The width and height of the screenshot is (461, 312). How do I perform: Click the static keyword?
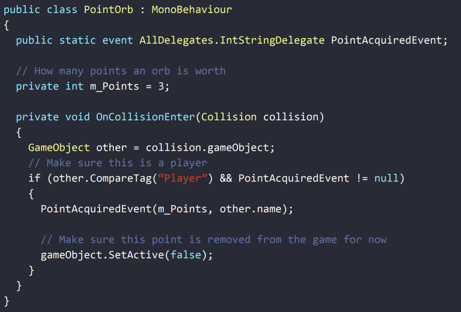pyautogui.click(x=77, y=40)
